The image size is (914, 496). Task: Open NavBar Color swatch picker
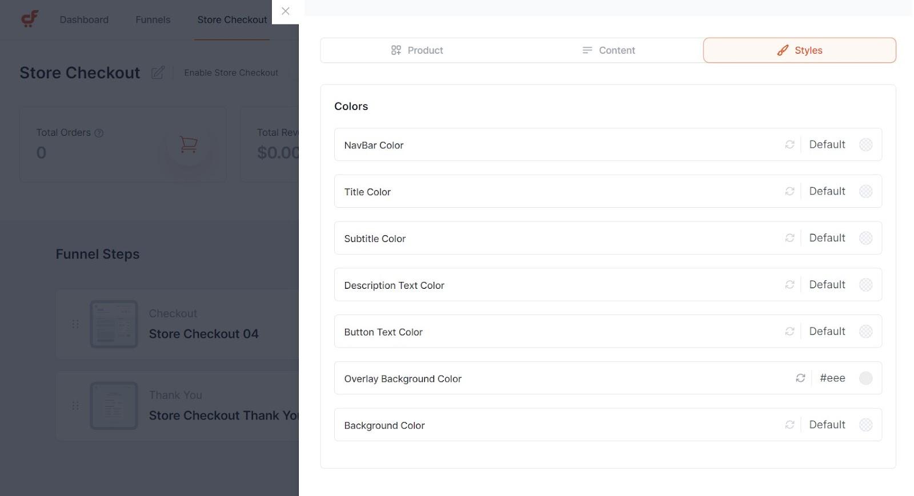[866, 144]
